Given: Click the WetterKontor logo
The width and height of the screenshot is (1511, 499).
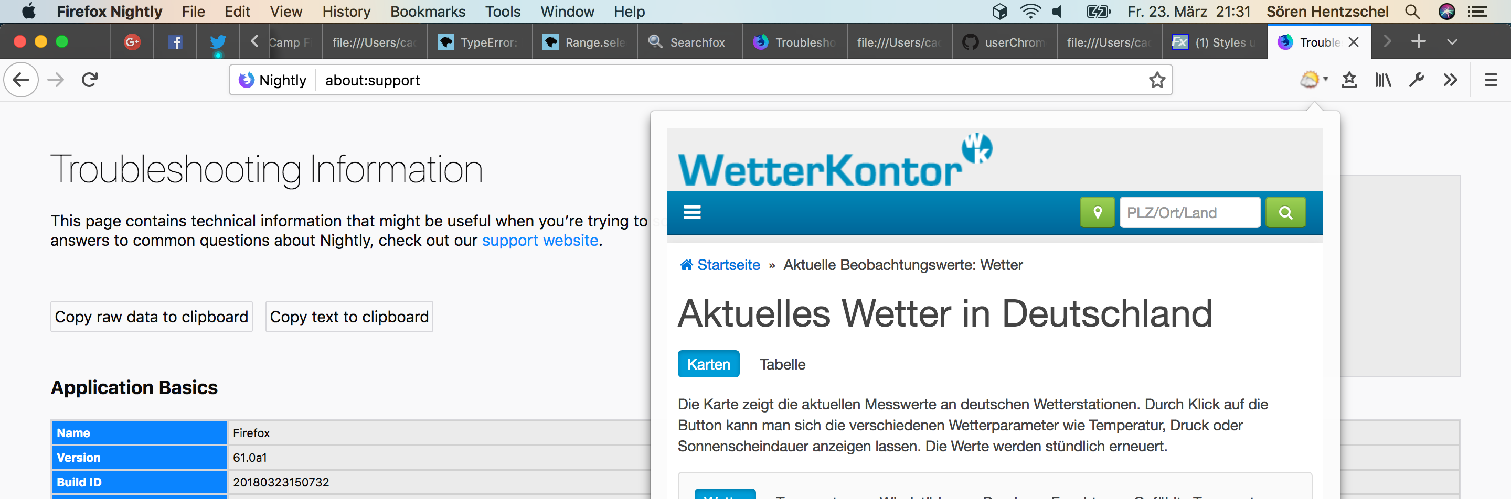Looking at the screenshot, I should (x=835, y=160).
